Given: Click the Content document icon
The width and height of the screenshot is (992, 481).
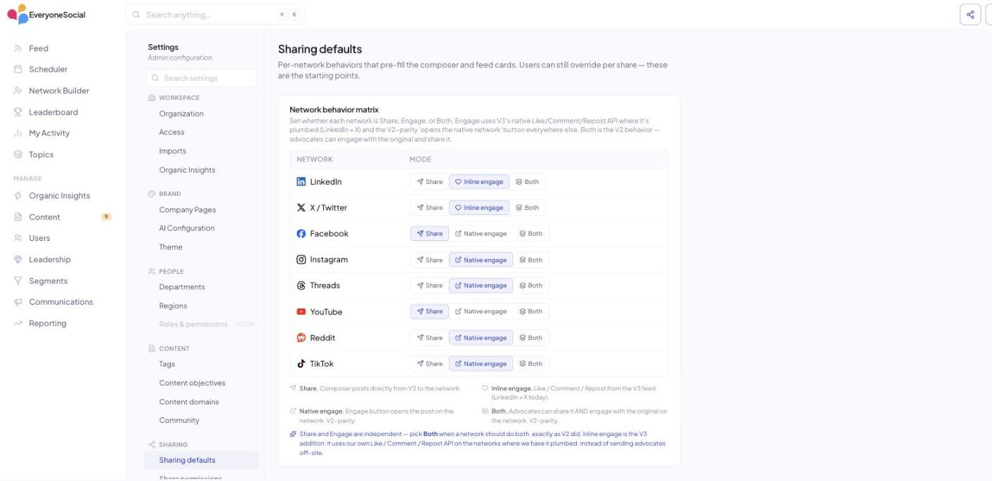Looking at the screenshot, I should click(18, 217).
